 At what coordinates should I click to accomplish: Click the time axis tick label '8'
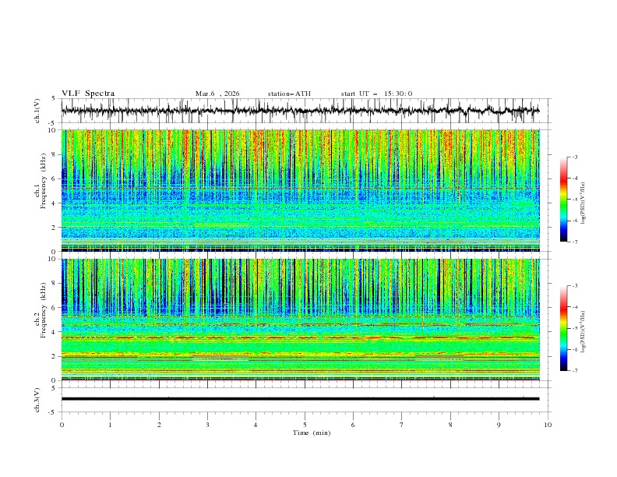[x=450, y=425]
